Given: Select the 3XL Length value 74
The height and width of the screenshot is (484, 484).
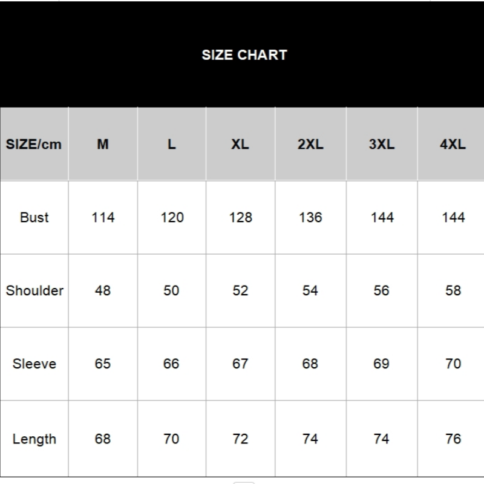Looking at the screenshot, I should [x=382, y=439].
